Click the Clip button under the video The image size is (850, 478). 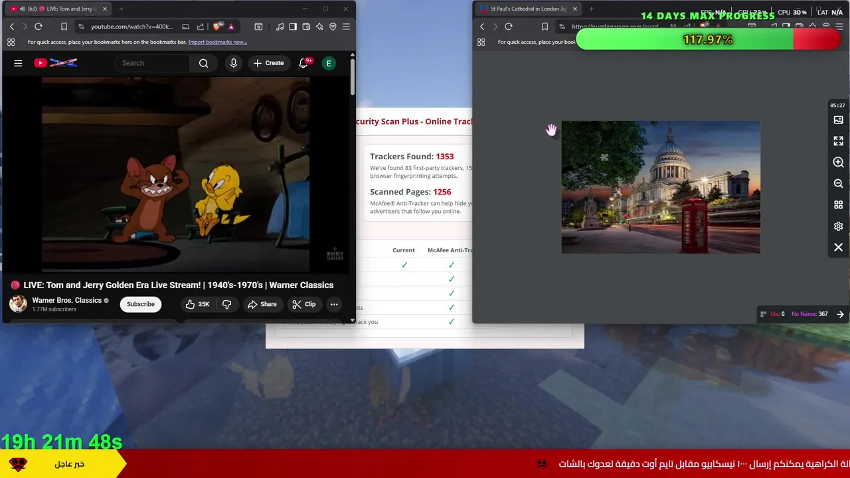pos(304,304)
